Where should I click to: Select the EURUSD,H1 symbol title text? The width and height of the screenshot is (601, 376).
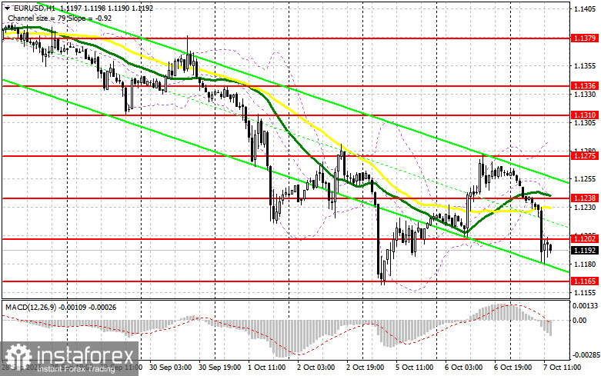point(35,8)
